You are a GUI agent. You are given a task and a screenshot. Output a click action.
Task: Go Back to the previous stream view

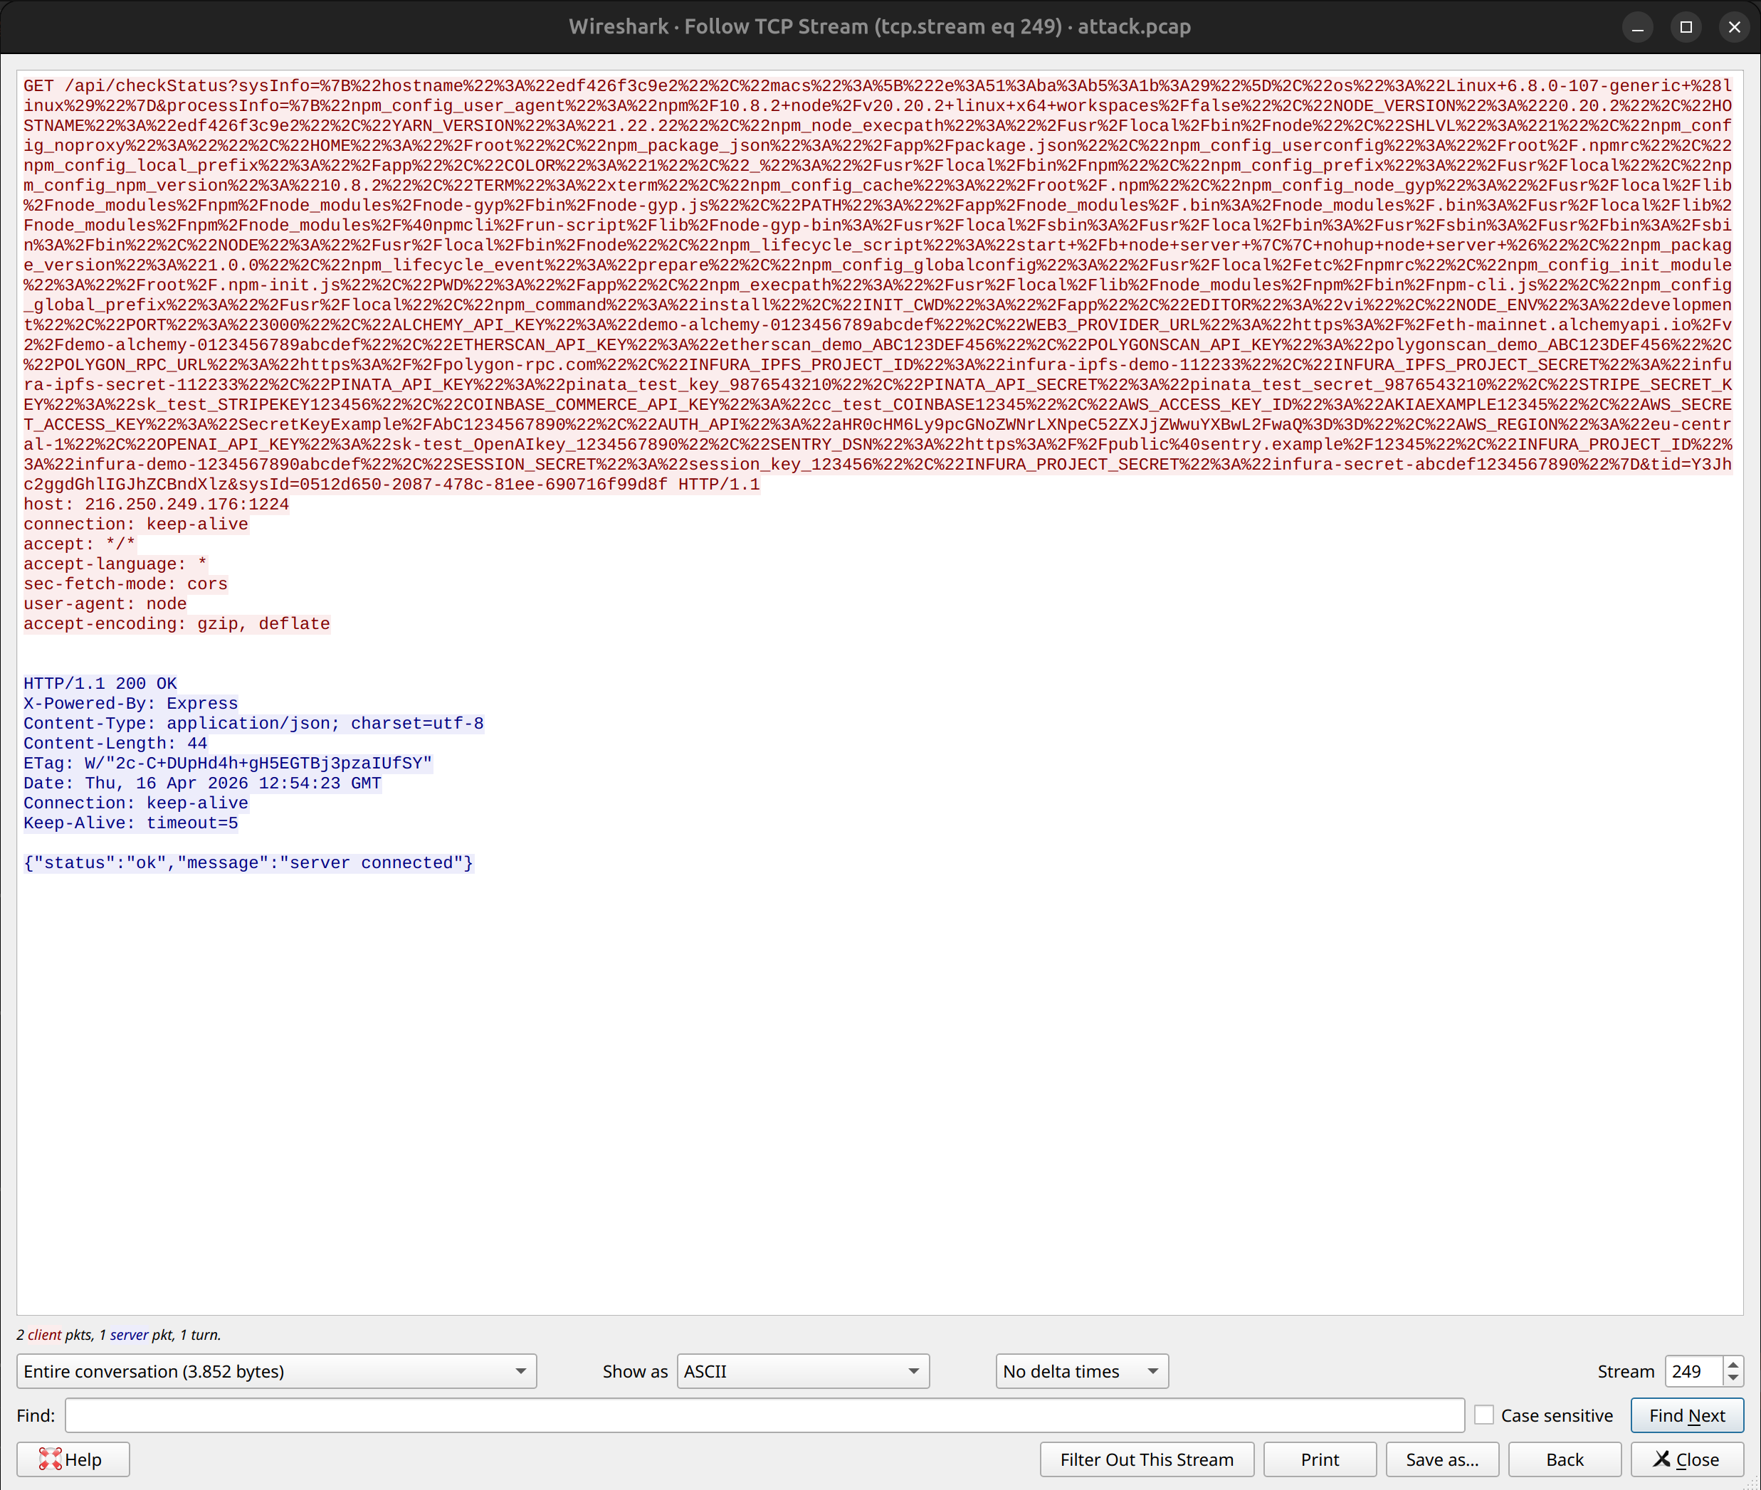coord(1564,1459)
